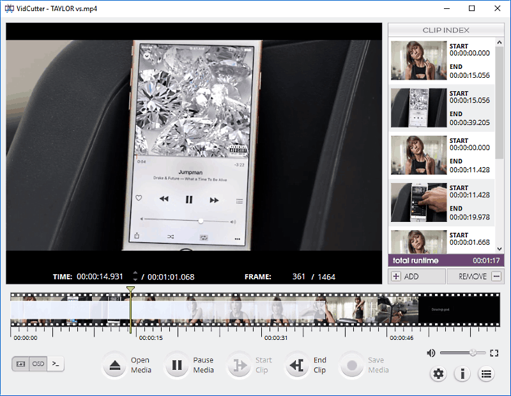Select the clip ending at 00:00:19.978
This screenshot has width=511, height=396.
(x=441, y=202)
